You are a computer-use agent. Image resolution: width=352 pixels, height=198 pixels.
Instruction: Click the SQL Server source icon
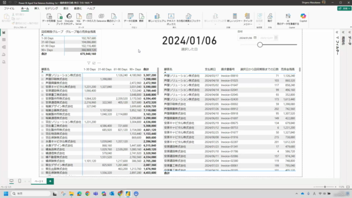tap(79, 16)
